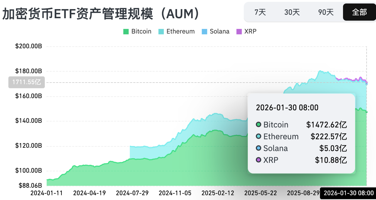Click the Bitcoin dot in tooltip
This screenshot has height=200, width=376.
[x=258, y=125]
